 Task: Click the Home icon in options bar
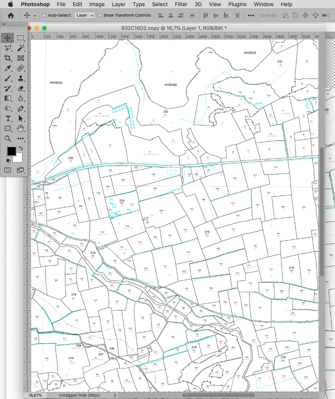pyautogui.click(x=11, y=15)
